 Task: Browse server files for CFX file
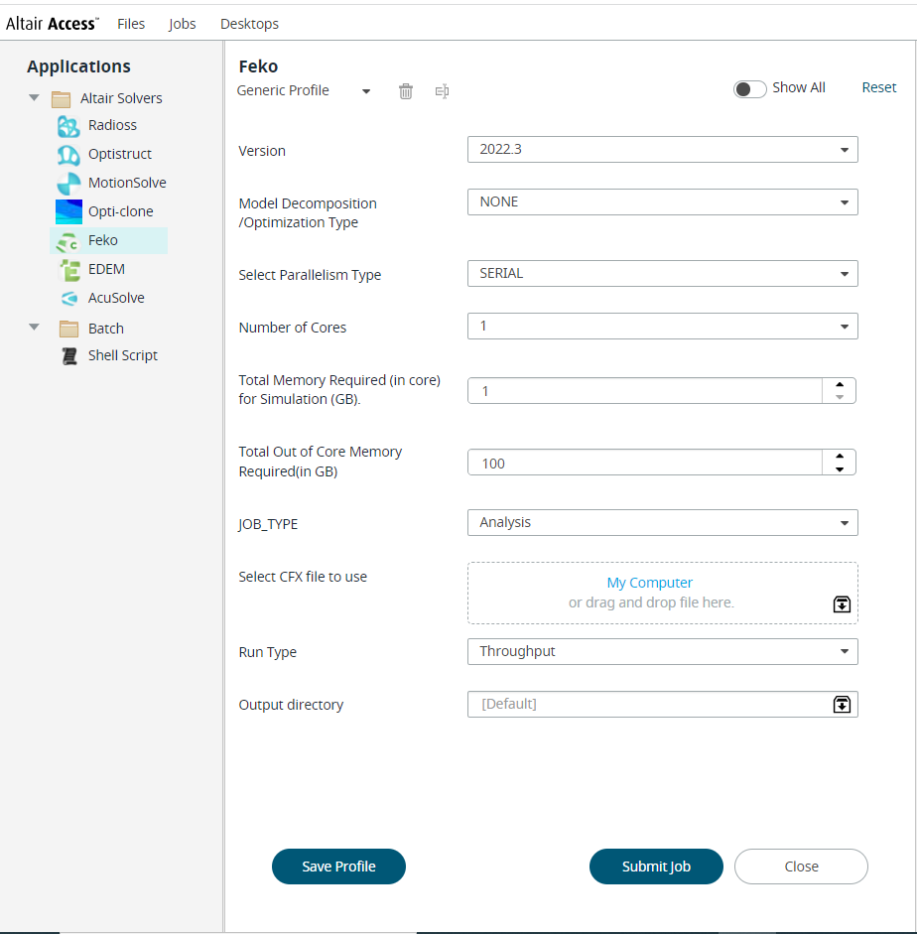click(x=842, y=604)
